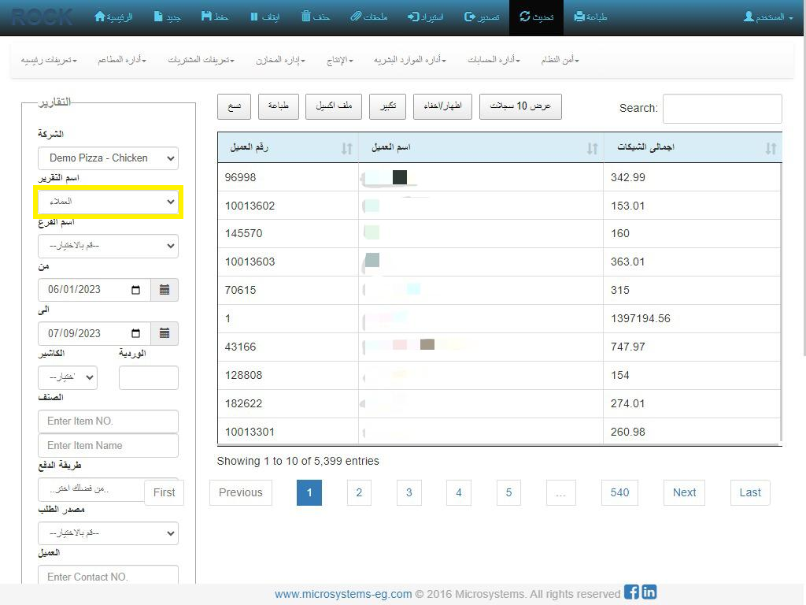Open the إداره المخازن navigation menu
The image size is (806, 605).
point(280,60)
